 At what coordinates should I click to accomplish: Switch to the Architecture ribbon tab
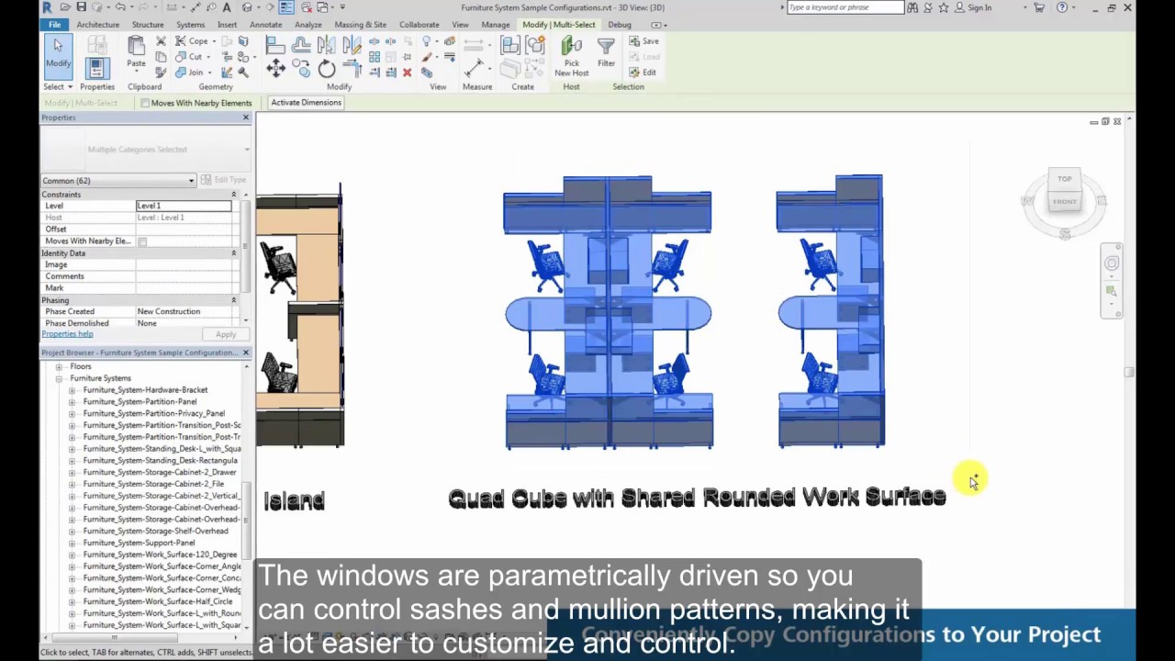pyautogui.click(x=97, y=25)
